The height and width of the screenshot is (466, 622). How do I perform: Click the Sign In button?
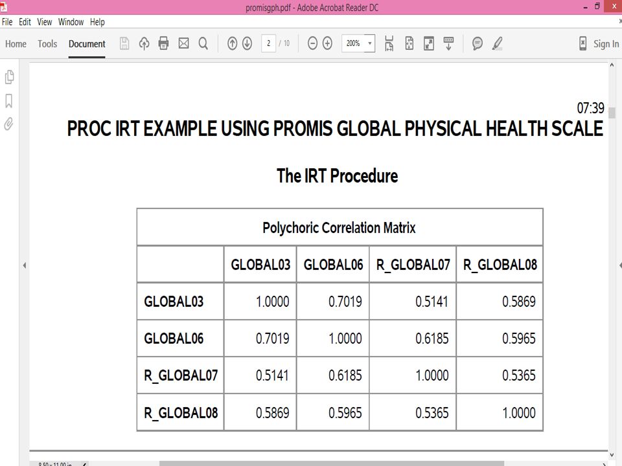pyautogui.click(x=606, y=43)
